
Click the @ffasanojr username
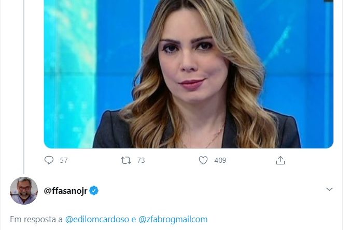66,191
